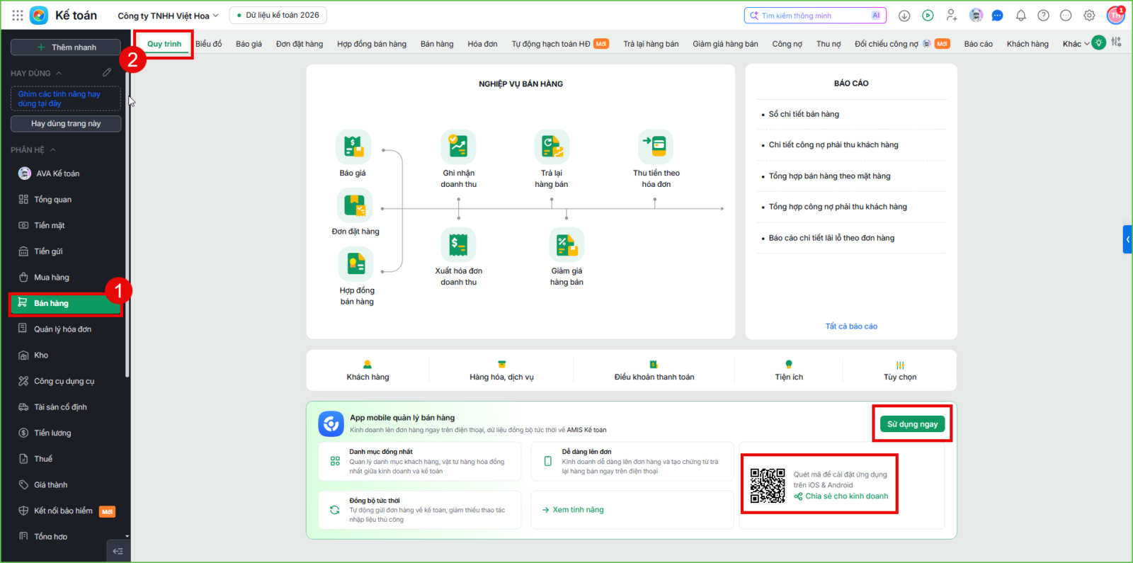Open the Trả lại hàng bán icon
The image size is (1133, 563).
click(x=552, y=147)
